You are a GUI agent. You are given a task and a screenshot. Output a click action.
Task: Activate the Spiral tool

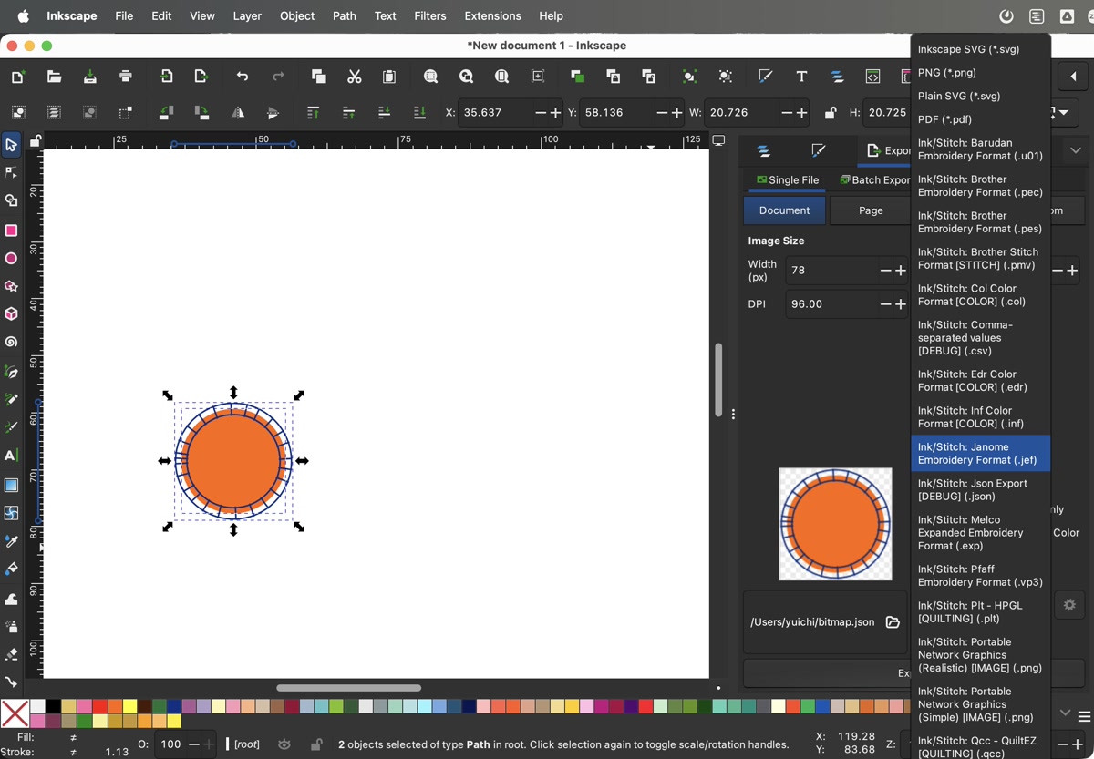point(11,343)
